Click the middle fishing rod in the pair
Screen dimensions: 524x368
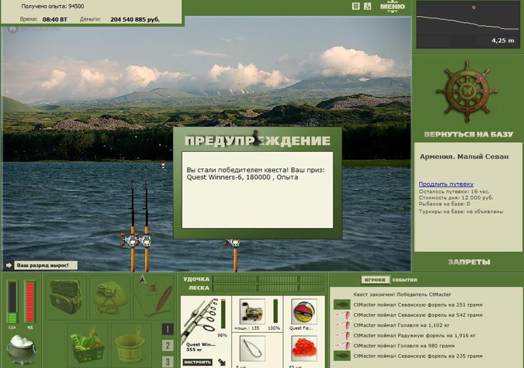[x=146, y=226]
